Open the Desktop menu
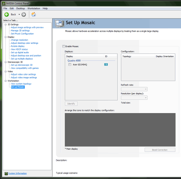The width and height of the screenshot is (181, 179). coord(21,8)
